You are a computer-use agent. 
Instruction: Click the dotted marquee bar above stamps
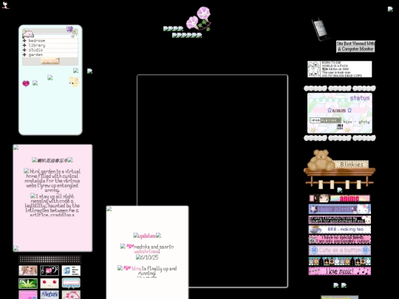[x=50, y=259]
